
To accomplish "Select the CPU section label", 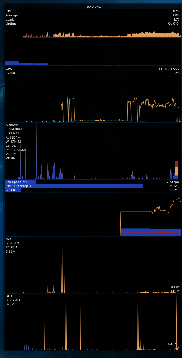I will [x=9, y=11].
